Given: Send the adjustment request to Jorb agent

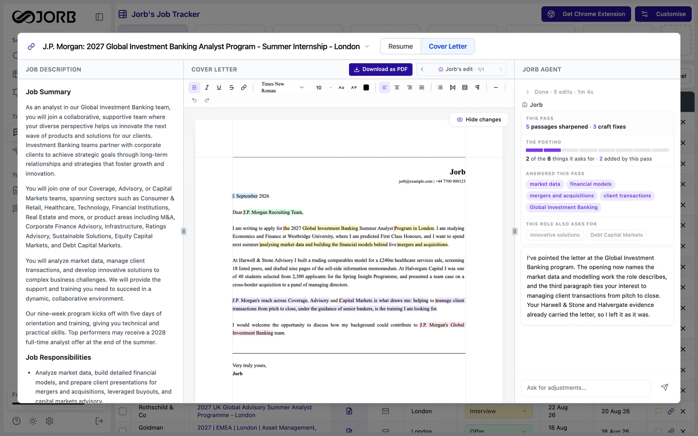Looking at the screenshot, I should click(664, 387).
